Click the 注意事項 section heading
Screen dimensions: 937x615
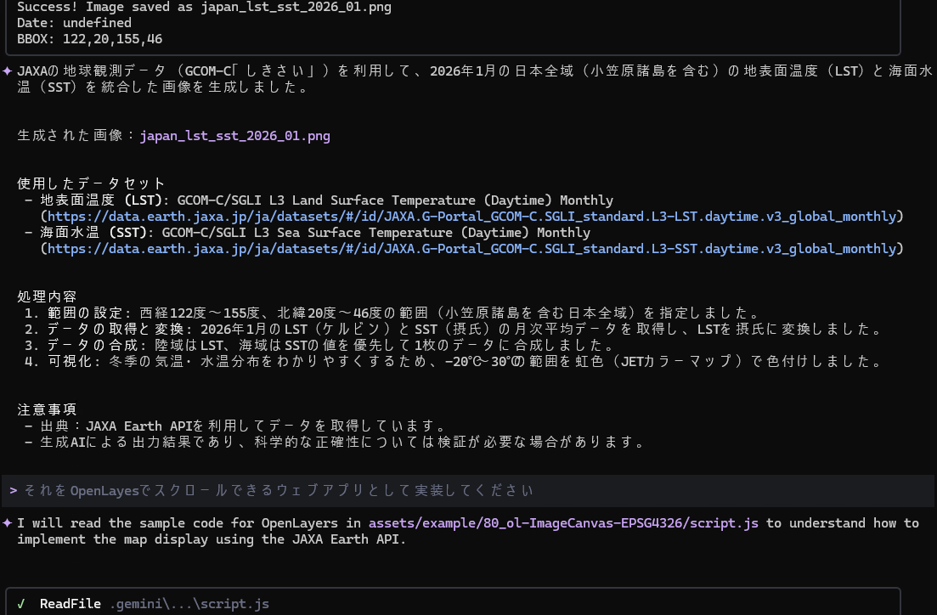pyautogui.click(x=47, y=409)
